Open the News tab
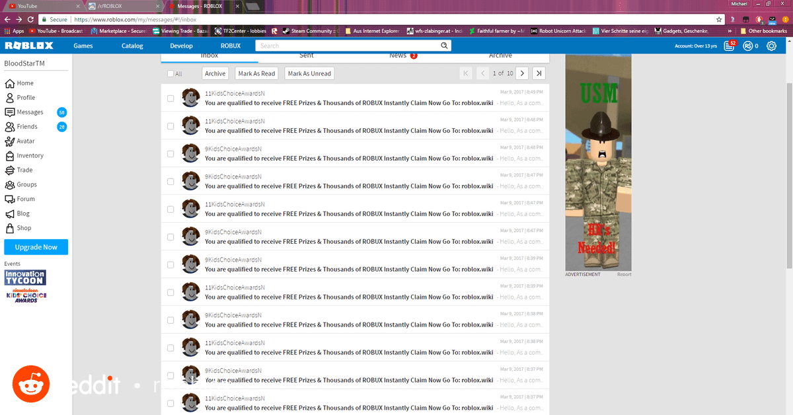This screenshot has width=793, height=415. [x=403, y=56]
